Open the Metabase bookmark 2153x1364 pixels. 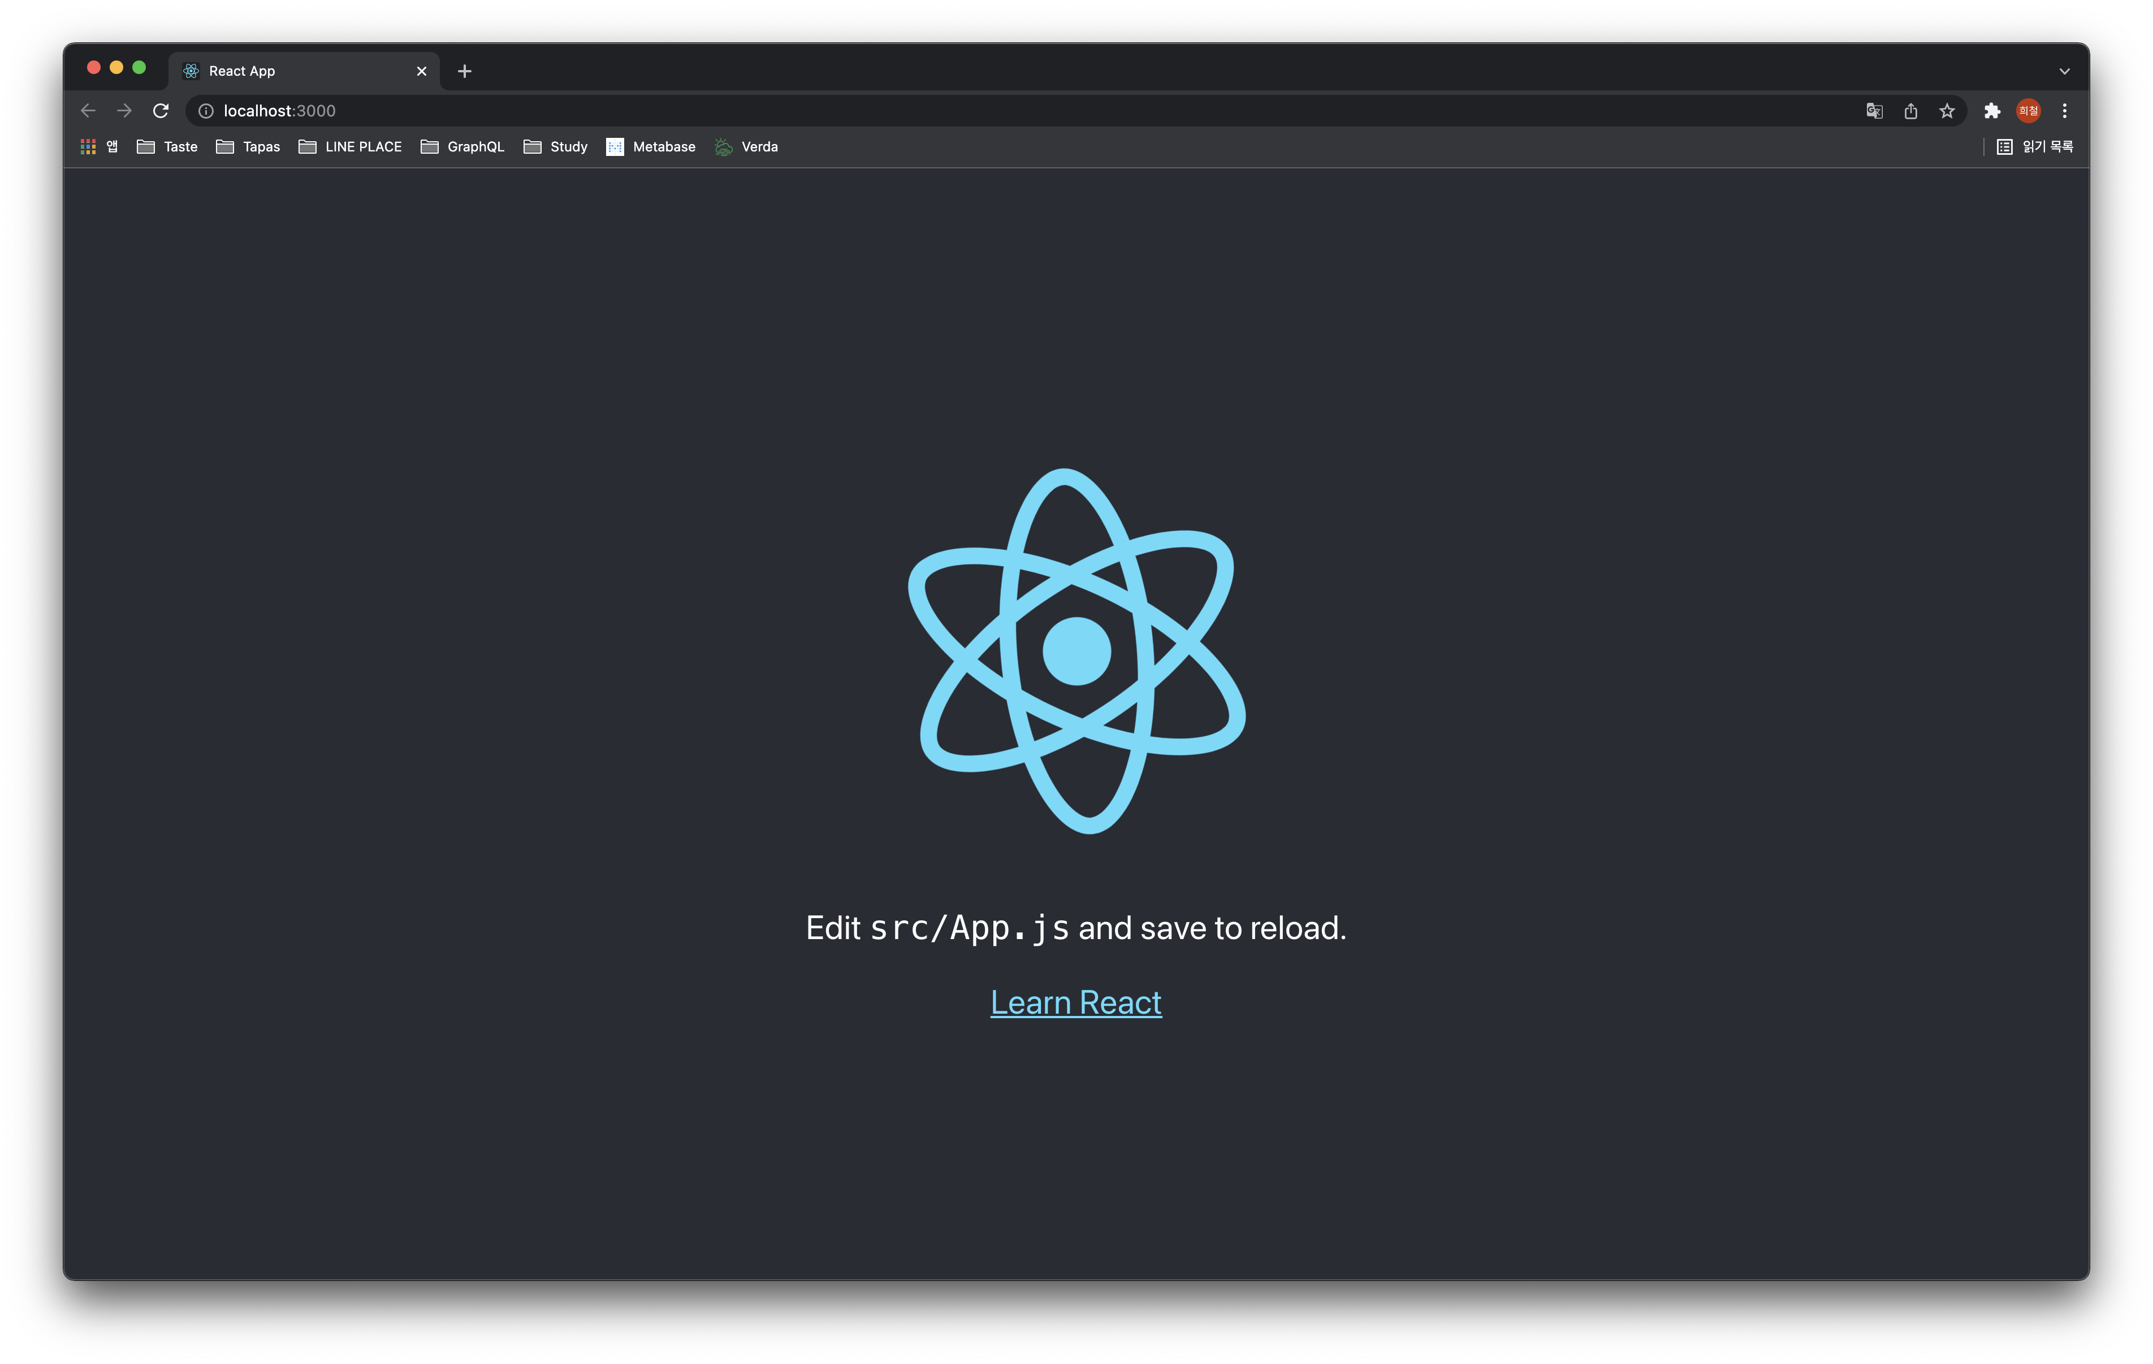pos(651,146)
